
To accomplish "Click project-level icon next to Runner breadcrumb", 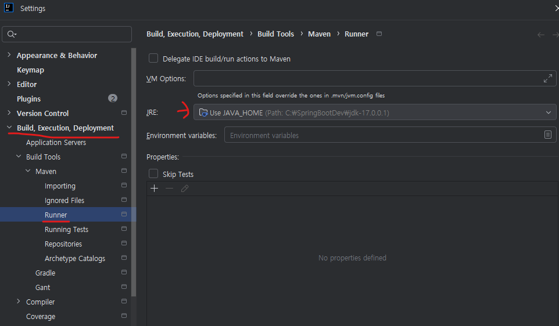I will pos(379,34).
